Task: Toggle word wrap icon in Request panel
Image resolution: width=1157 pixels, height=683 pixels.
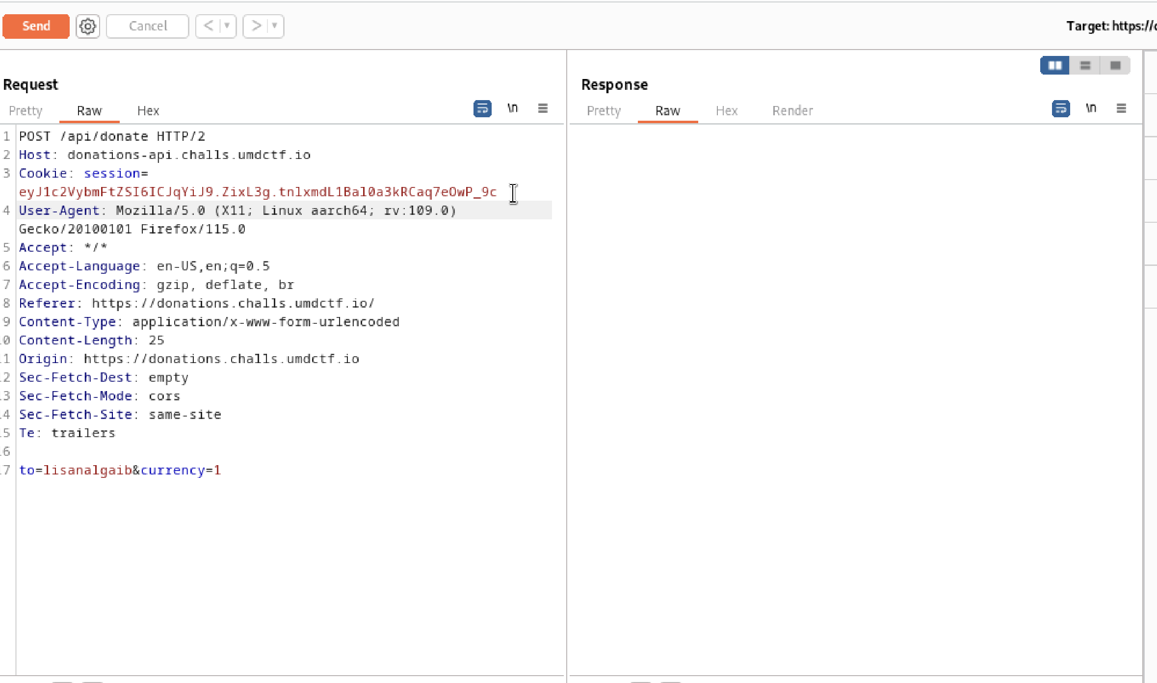Action: tap(482, 108)
